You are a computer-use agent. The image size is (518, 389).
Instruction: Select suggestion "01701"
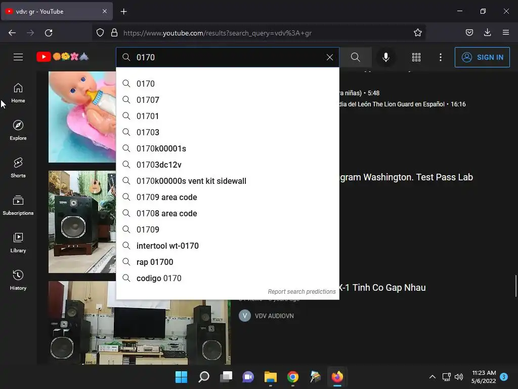(228, 116)
